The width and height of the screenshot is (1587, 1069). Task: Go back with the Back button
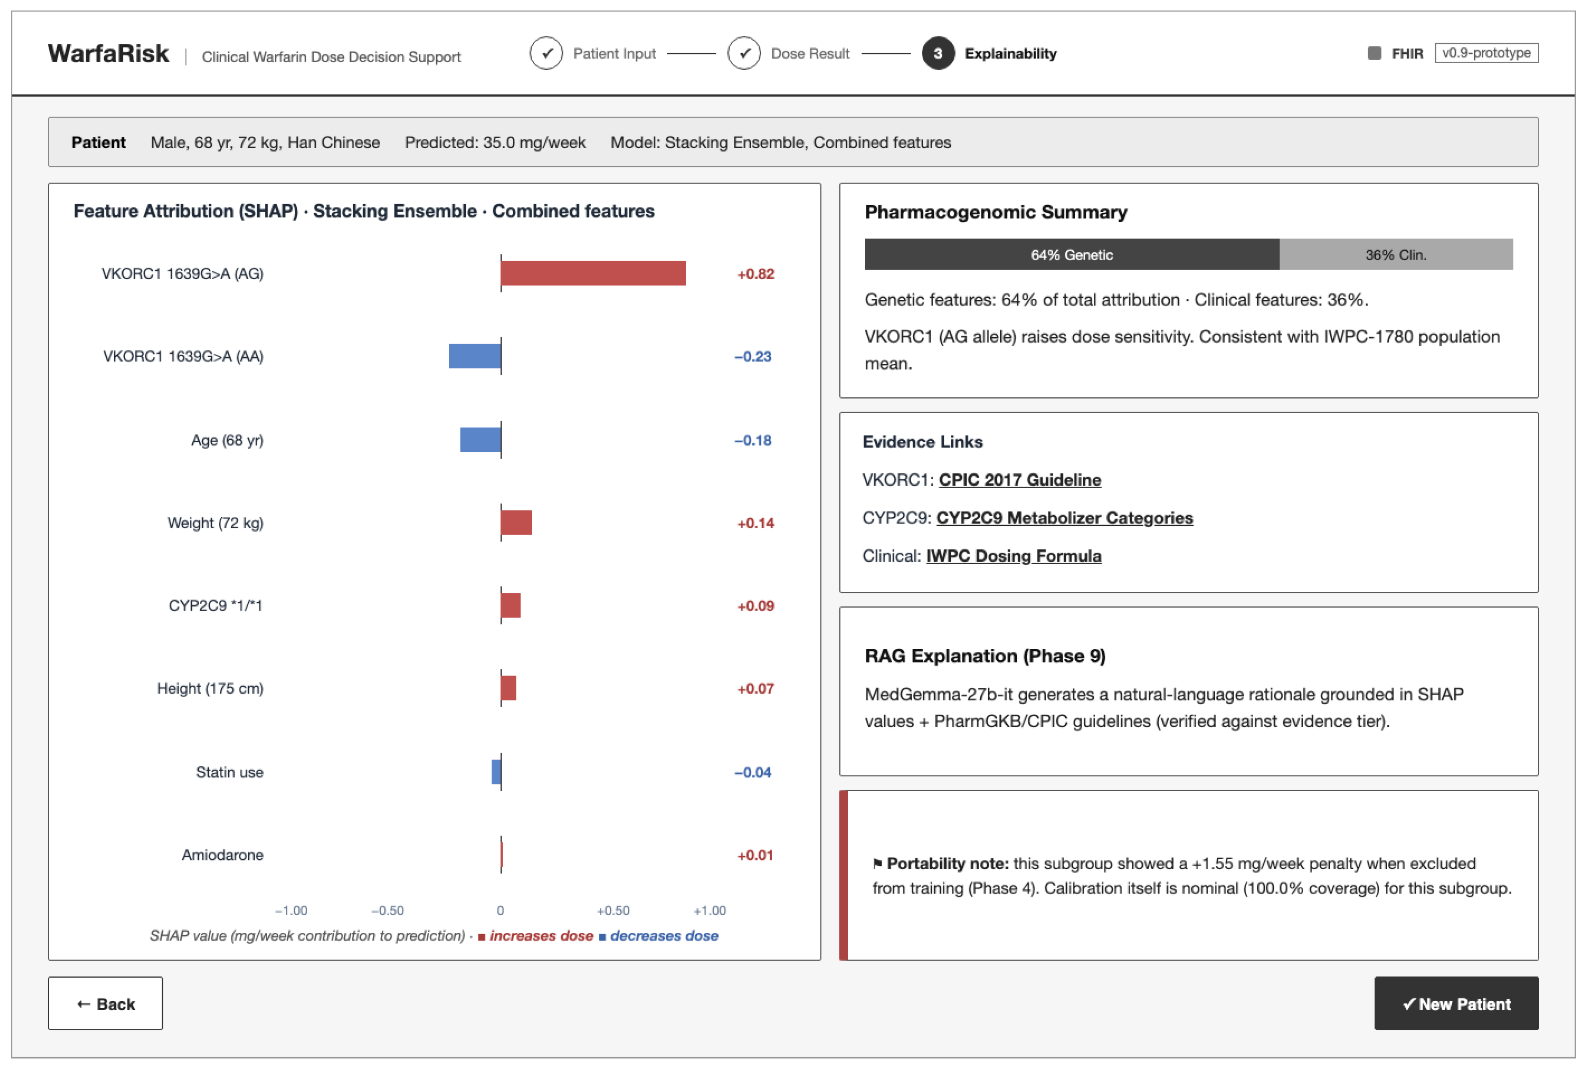105,1003
